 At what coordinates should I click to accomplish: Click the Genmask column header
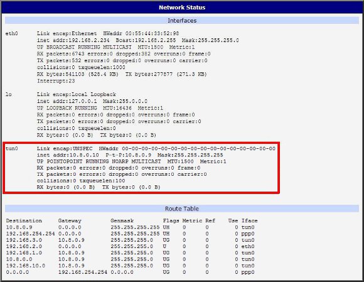(x=122, y=220)
